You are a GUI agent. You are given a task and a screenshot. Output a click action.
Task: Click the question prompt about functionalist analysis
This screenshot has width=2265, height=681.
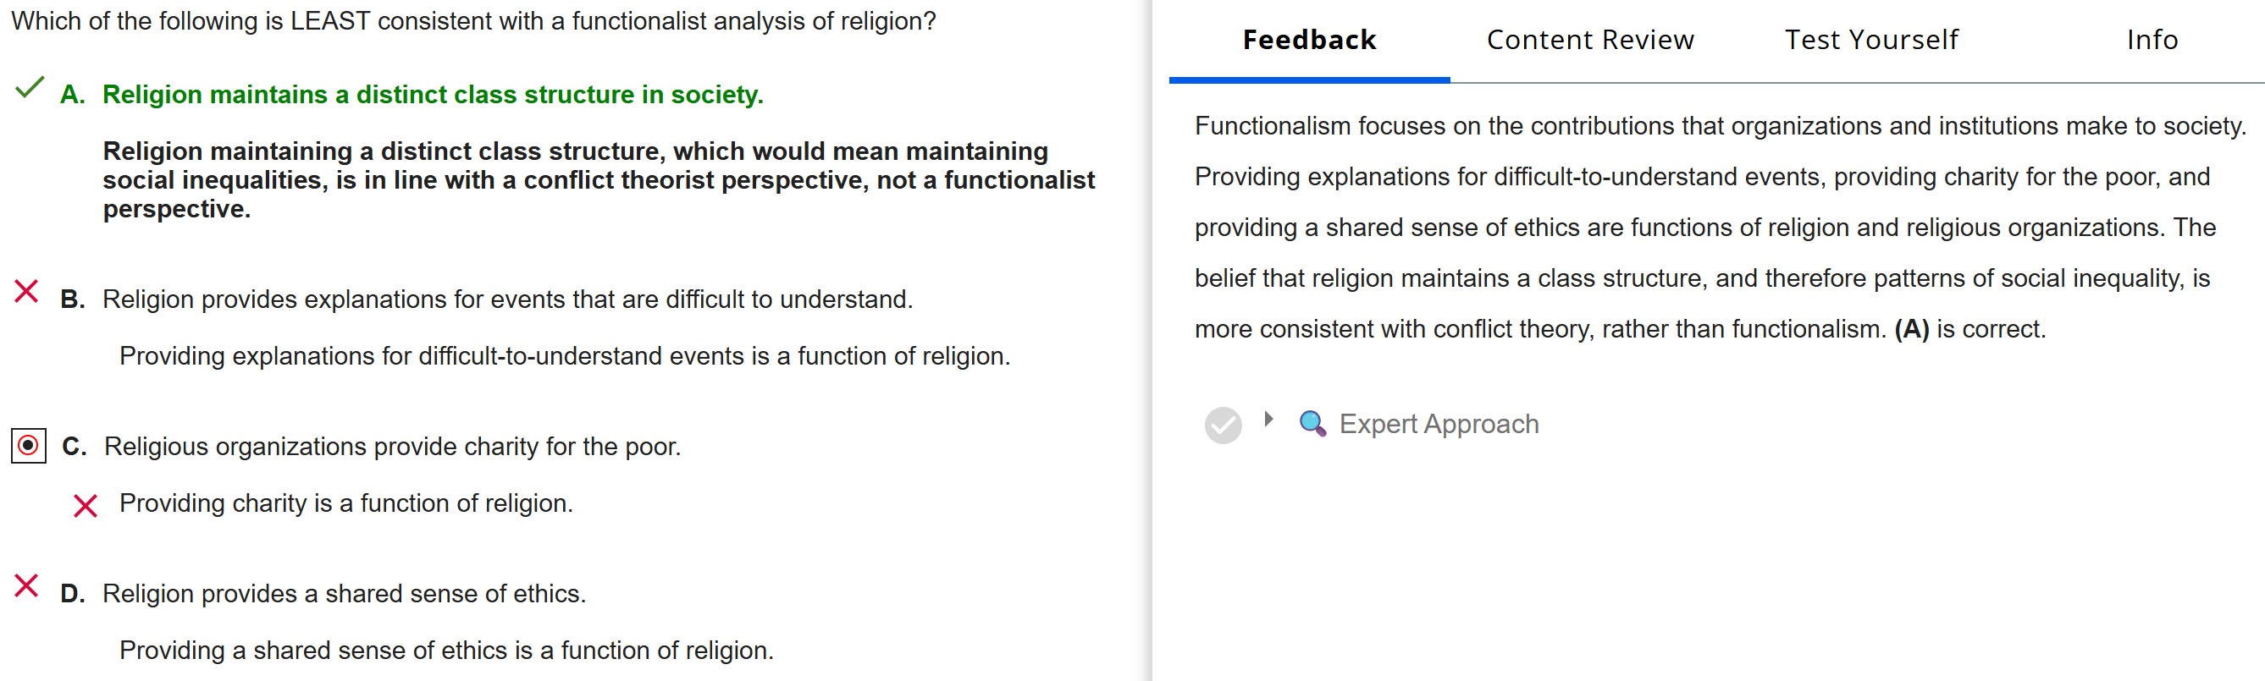click(473, 21)
